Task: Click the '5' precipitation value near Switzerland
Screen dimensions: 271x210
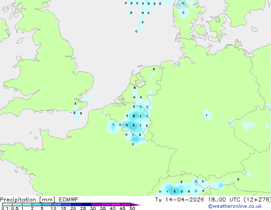Action: point(174,192)
